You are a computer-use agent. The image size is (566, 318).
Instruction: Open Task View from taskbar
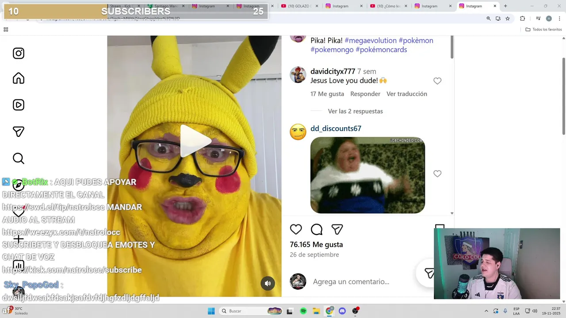click(290, 311)
